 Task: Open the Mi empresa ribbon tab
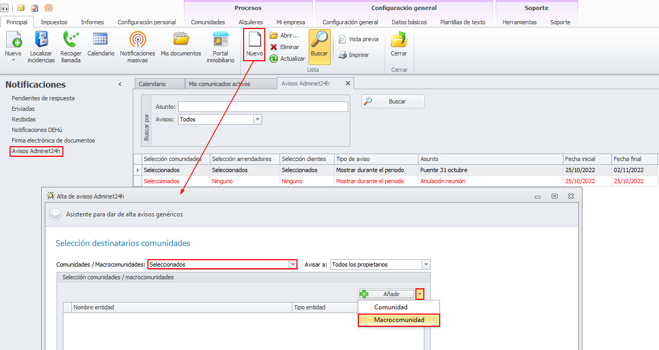pos(291,22)
